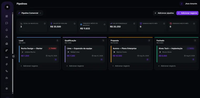This screenshot has width=200, height=98.
Task: Click the Adicionar pipeline button
Action: click(x=164, y=13)
